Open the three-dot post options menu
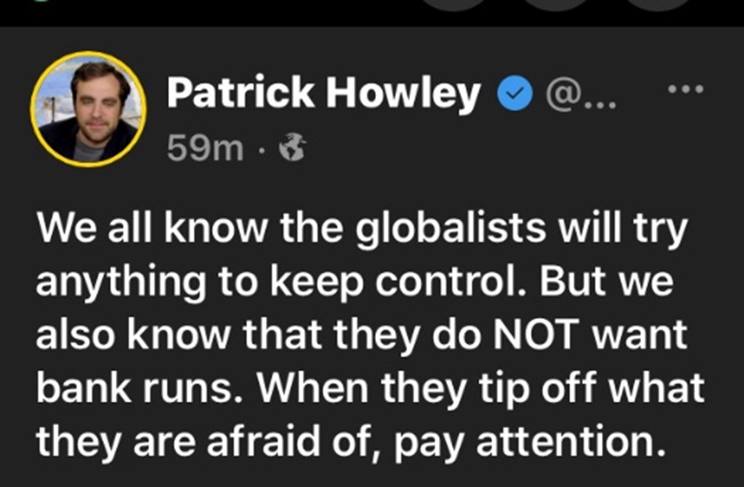Image resolution: width=744 pixels, height=487 pixels. (x=686, y=89)
